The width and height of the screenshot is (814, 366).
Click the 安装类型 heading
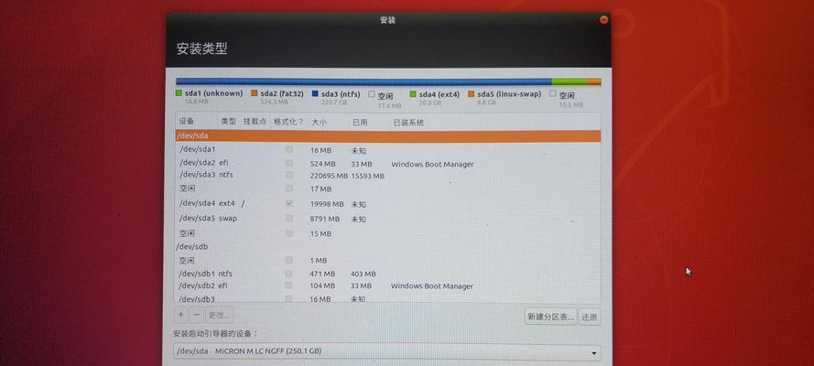[202, 49]
